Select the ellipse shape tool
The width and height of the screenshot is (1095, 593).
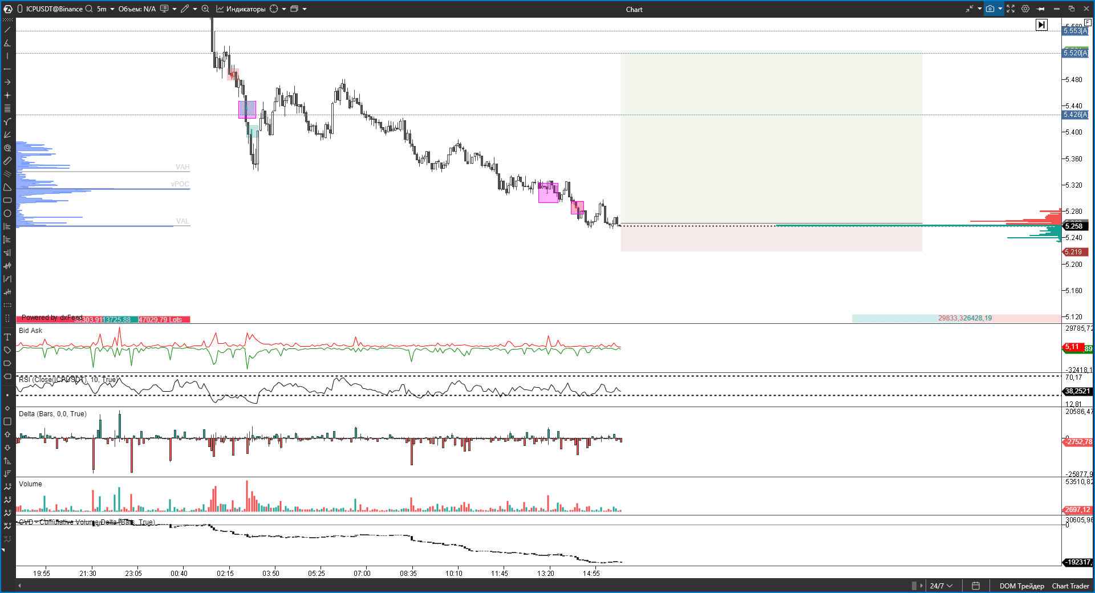[7, 213]
